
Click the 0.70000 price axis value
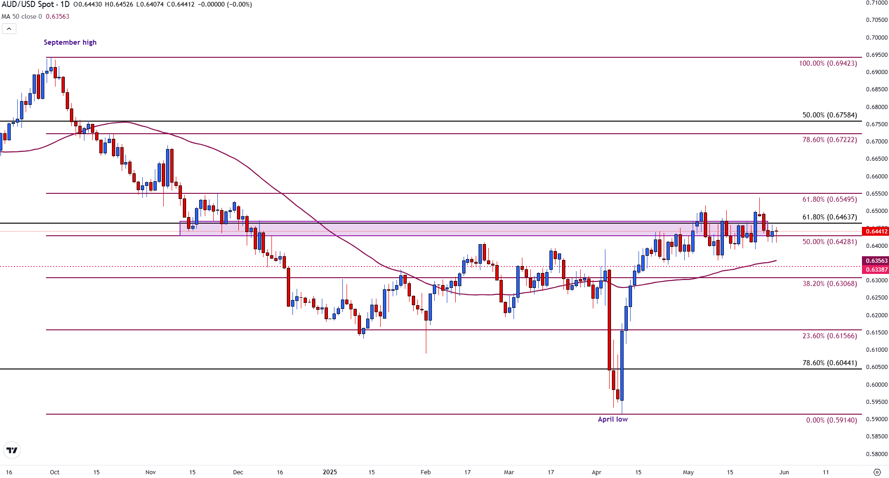coord(877,37)
